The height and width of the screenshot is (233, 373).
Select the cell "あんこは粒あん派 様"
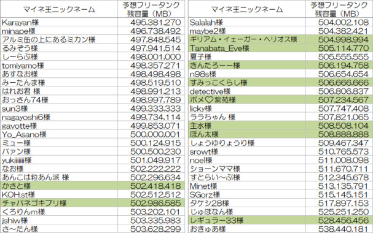59,177
